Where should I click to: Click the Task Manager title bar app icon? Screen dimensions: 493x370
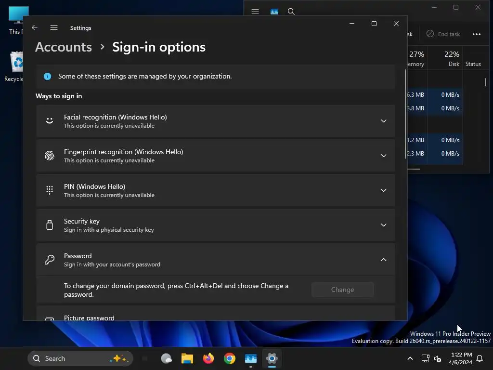point(274,12)
